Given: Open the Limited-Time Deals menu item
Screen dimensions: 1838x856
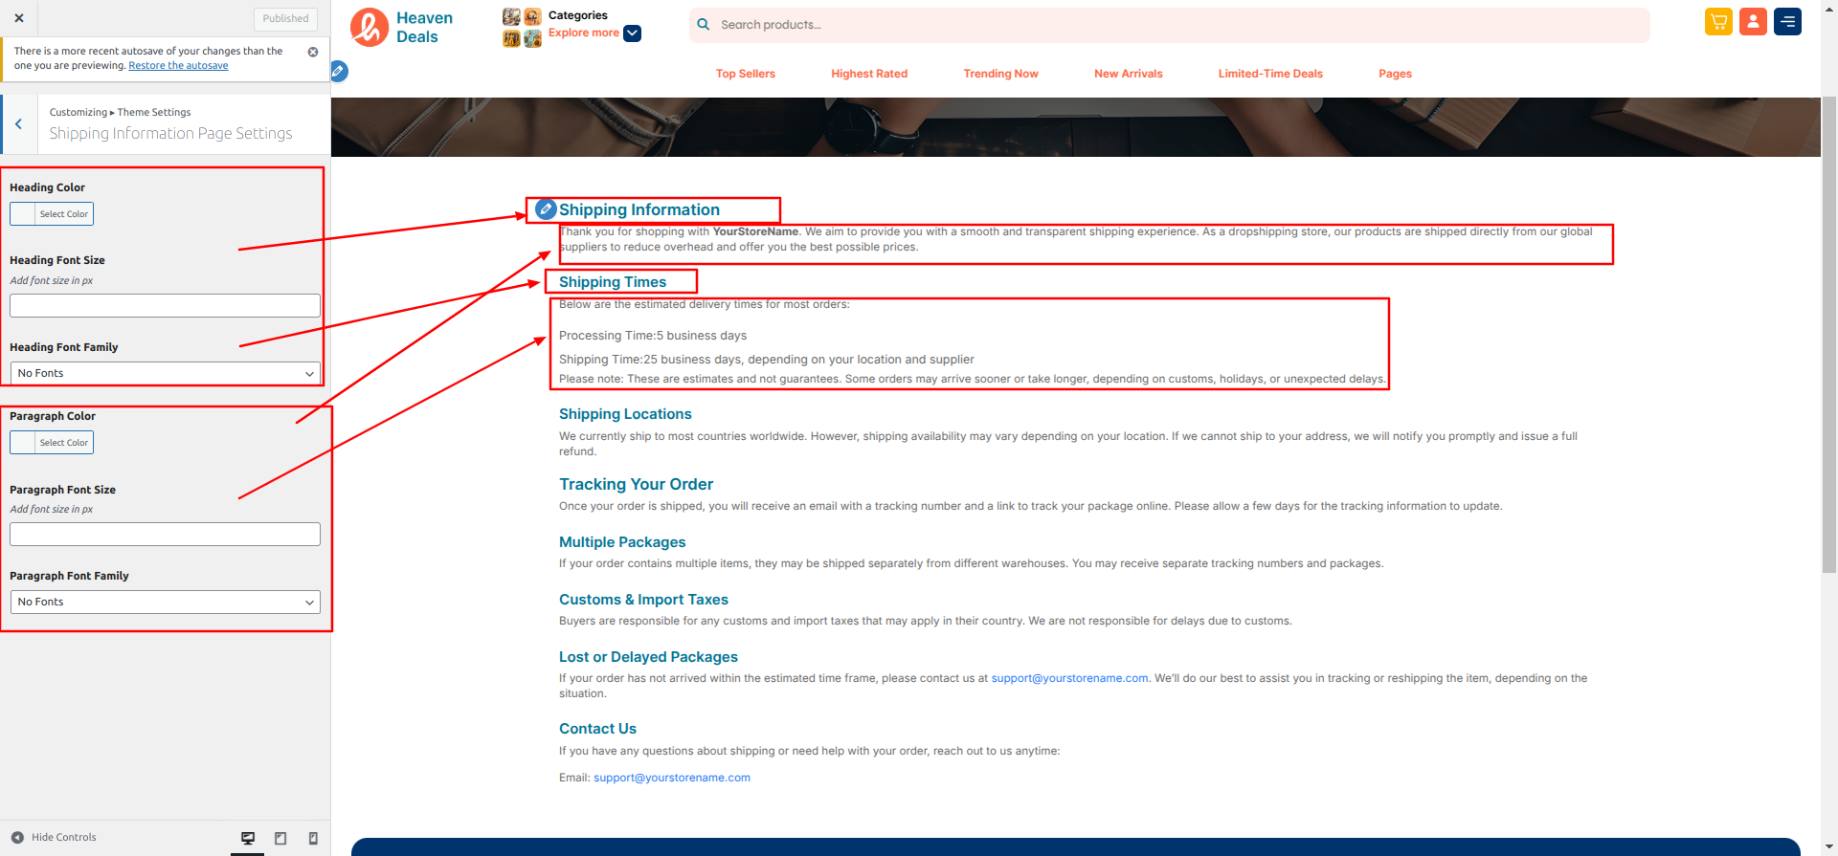Looking at the screenshot, I should [x=1269, y=74].
